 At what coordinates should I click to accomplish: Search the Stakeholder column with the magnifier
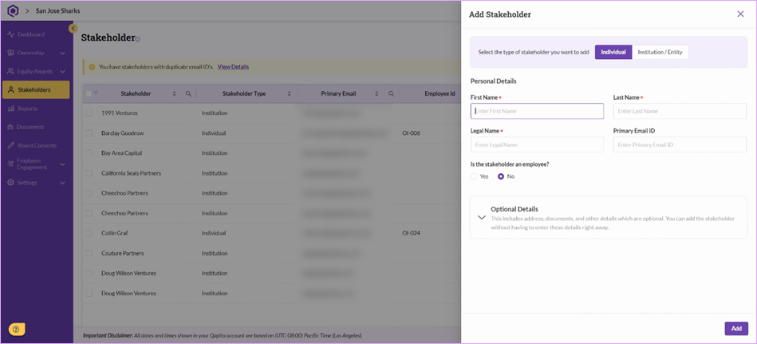coord(189,93)
